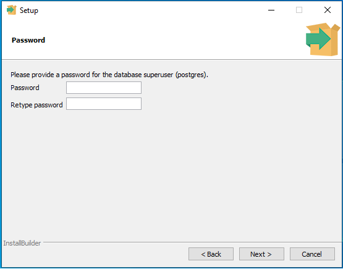Close the Setup window with the X
Screen dimensions: 343x269
[x=328, y=10]
